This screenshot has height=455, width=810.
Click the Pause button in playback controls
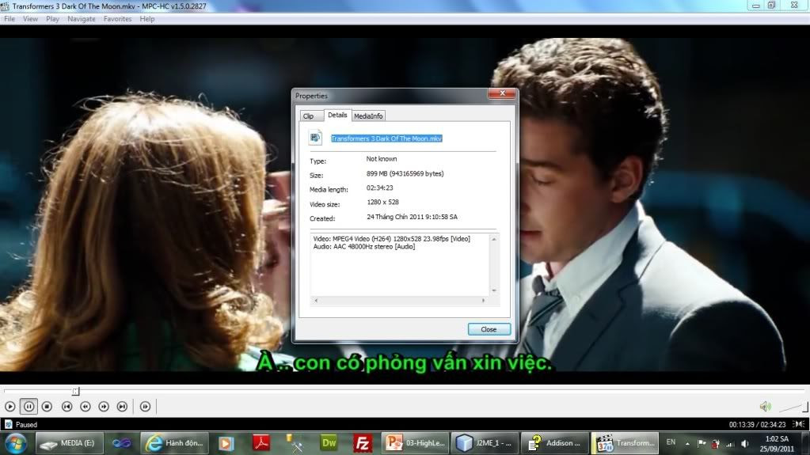click(x=29, y=407)
